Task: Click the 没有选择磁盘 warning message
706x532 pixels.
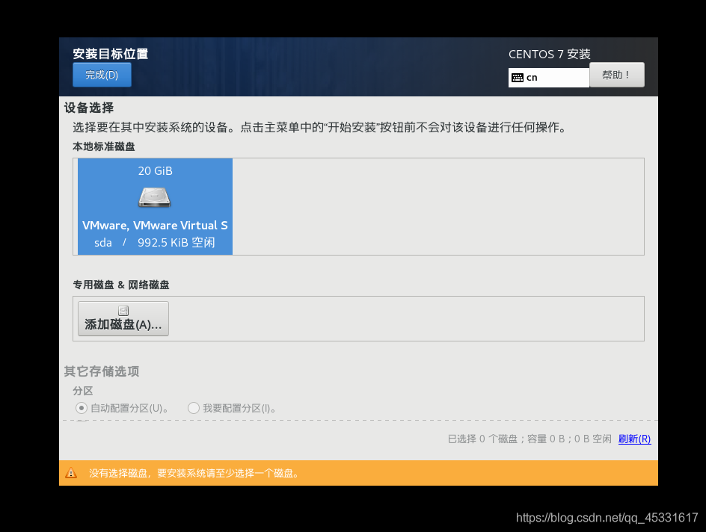Action: pos(194,473)
